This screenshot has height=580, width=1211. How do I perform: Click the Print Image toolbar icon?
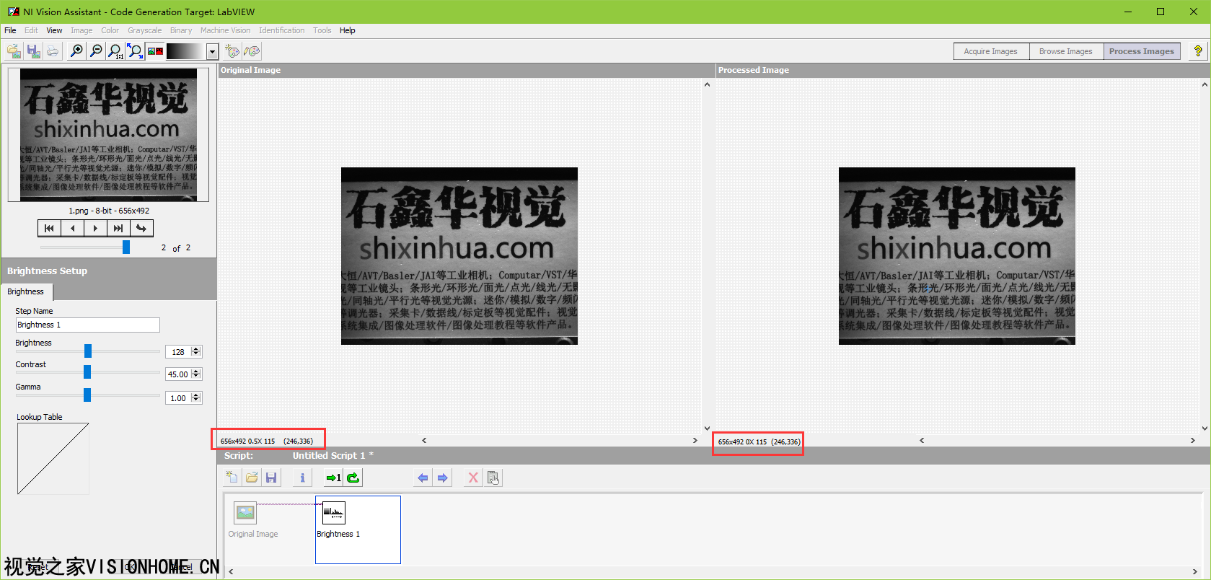52,51
